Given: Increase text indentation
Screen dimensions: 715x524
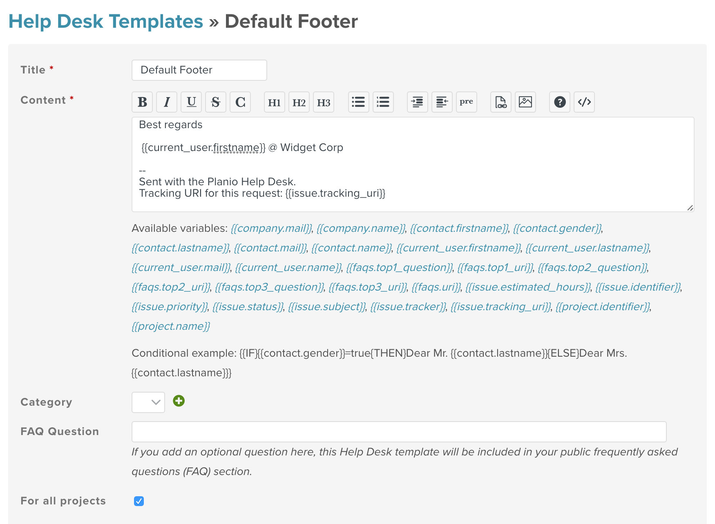Looking at the screenshot, I should [x=417, y=102].
